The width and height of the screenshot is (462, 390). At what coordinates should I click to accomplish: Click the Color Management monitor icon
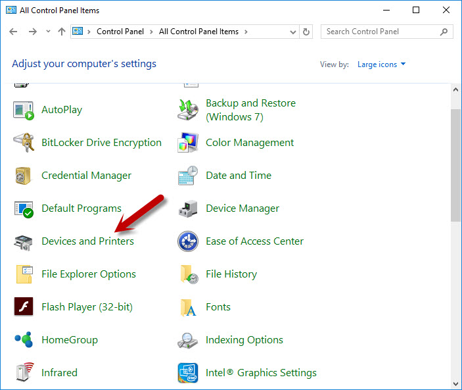coord(188,143)
